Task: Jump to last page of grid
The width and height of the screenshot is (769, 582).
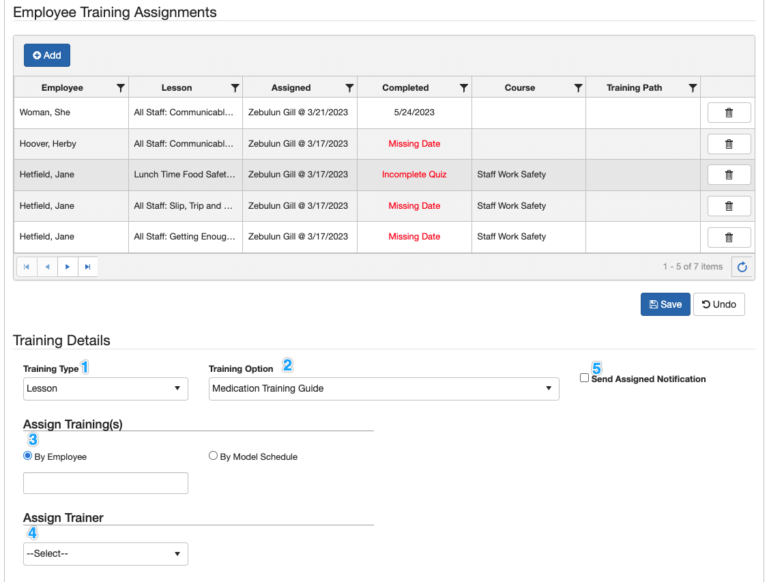Action: 88,267
